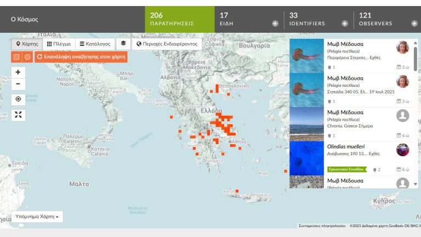Click the arrow next to ΕΙΔΗ
Screen dimensions: 421x237
pos(275,23)
